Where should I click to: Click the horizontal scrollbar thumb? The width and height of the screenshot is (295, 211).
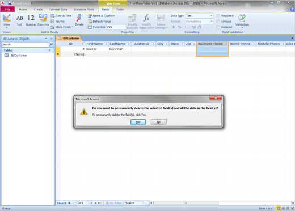[186, 203]
